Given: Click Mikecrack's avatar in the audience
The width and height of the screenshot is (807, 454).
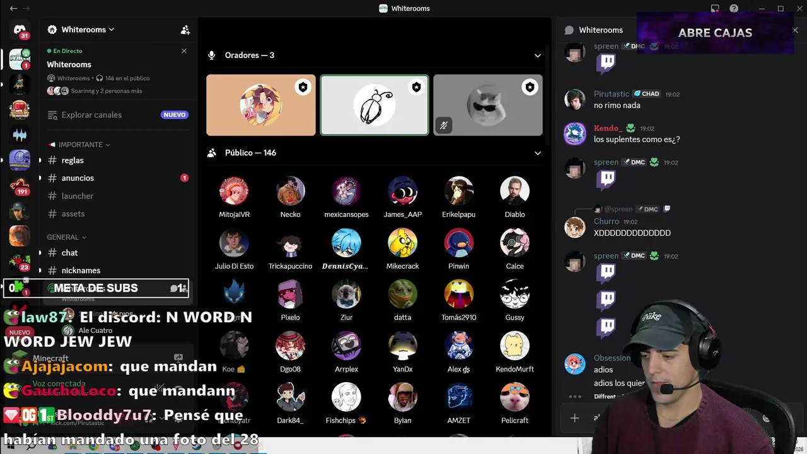Looking at the screenshot, I should pos(402,243).
